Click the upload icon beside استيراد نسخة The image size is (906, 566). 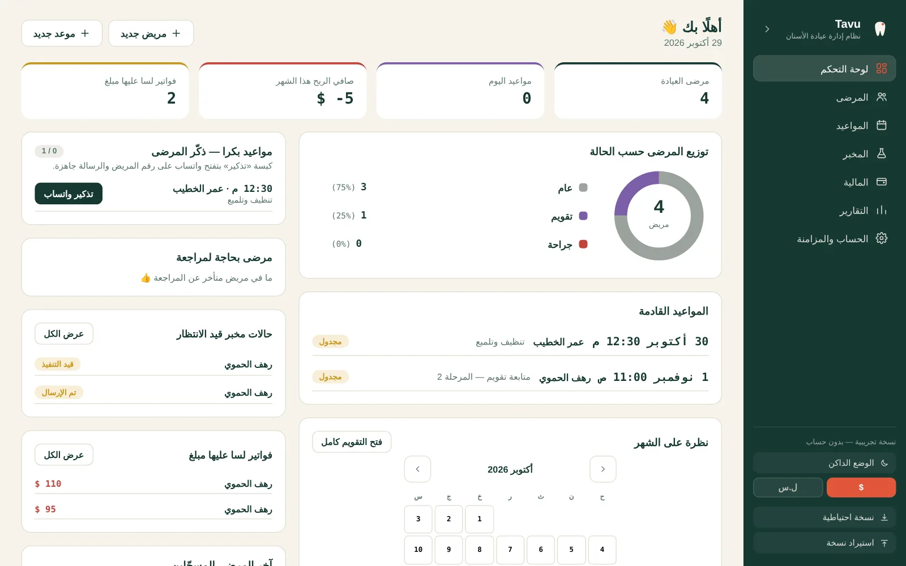(884, 543)
